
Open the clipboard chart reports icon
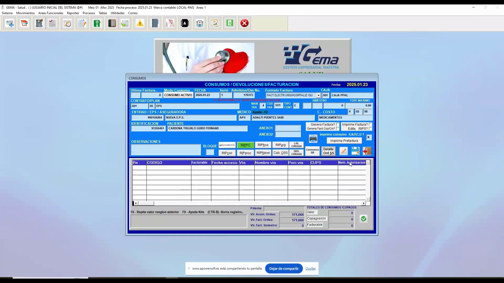pos(215,23)
